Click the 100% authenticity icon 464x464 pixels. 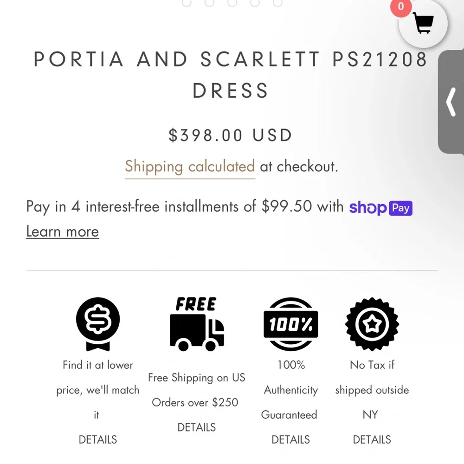[291, 324]
